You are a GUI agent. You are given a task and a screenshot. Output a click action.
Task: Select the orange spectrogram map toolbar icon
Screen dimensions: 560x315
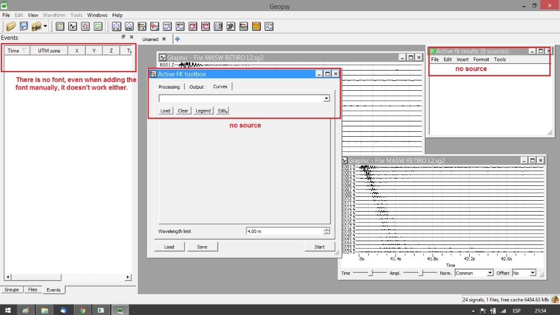coord(256,26)
